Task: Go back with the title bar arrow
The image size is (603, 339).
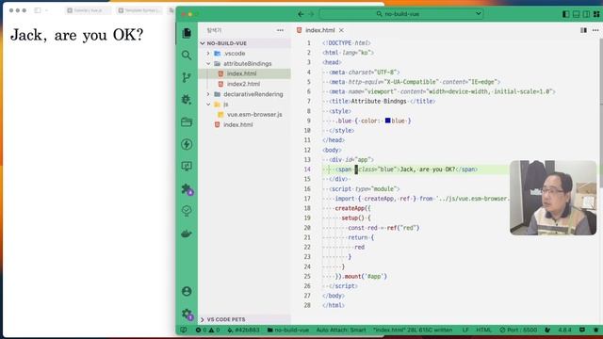Action: coord(301,14)
